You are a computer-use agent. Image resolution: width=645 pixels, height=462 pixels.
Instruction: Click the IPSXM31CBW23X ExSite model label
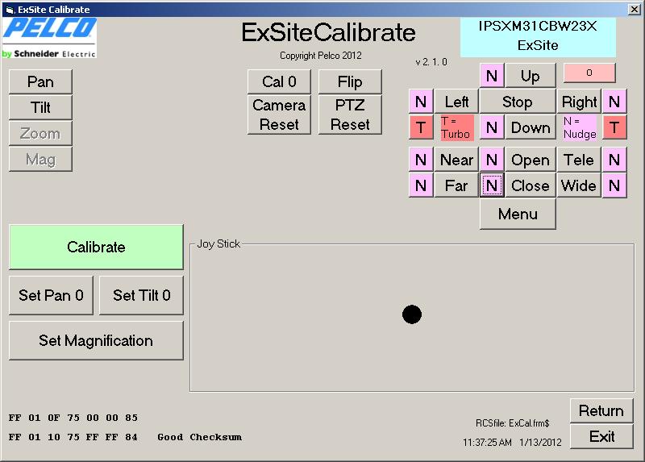[538, 35]
